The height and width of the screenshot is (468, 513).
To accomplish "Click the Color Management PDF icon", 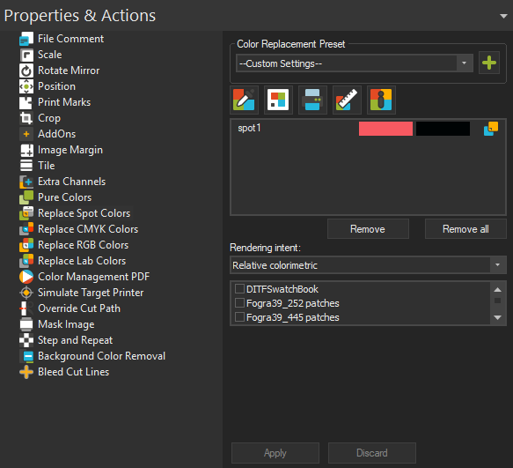I will (x=26, y=277).
